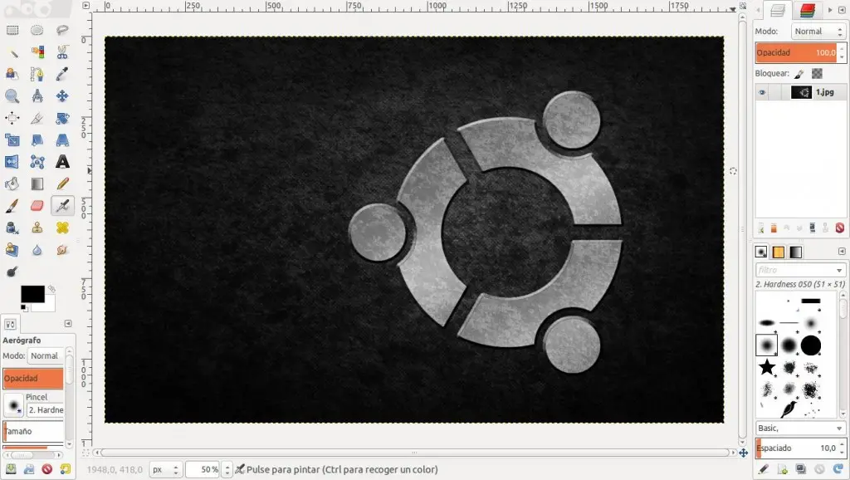The image size is (850, 480).
Task: Click the 50% zoom field
Action: click(203, 470)
